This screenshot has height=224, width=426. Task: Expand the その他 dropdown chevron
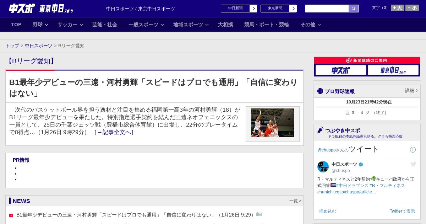pyautogui.click(x=319, y=25)
